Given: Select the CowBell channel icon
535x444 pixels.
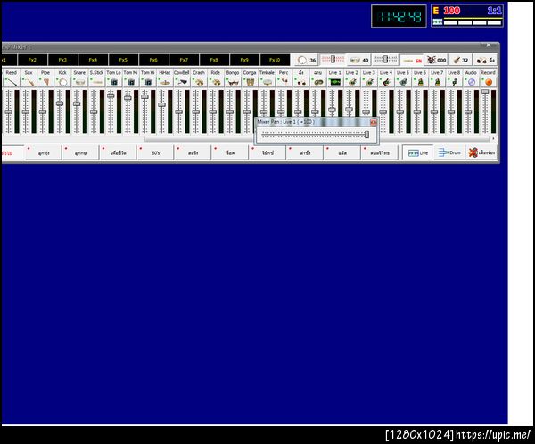Looking at the screenshot, I should click(x=182, y=82).
